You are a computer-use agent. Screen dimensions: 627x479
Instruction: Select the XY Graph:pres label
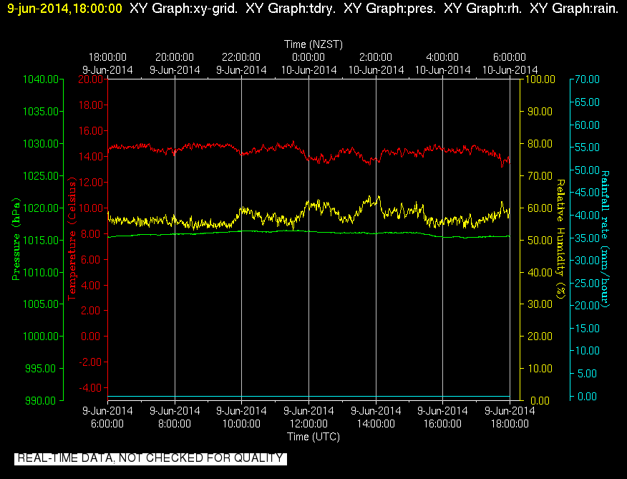(390, 9)
